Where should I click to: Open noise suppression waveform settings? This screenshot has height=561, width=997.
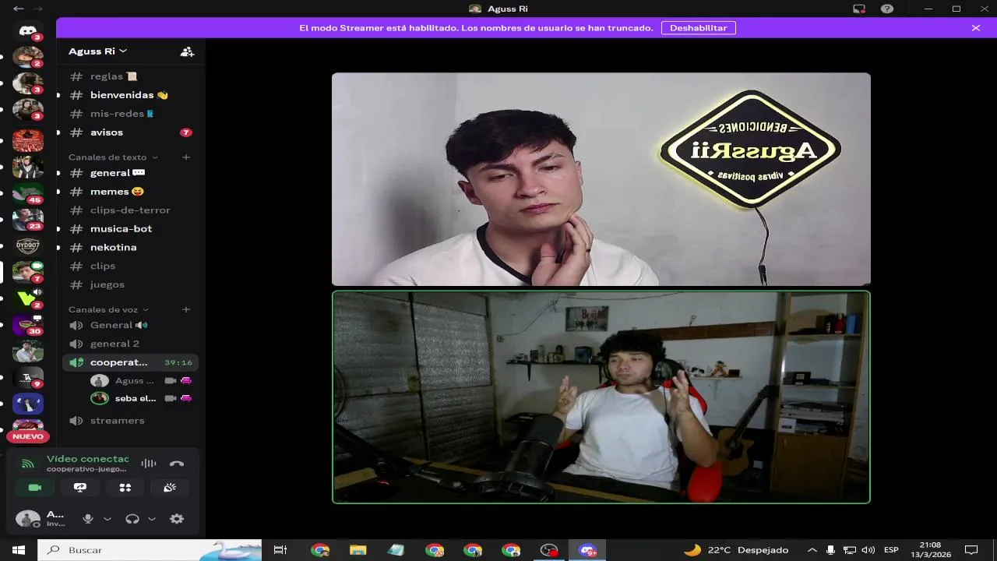pos(149,464)
